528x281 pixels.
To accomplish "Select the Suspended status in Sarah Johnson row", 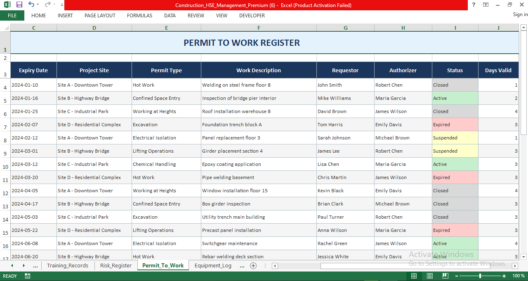I will pos(455,138).
